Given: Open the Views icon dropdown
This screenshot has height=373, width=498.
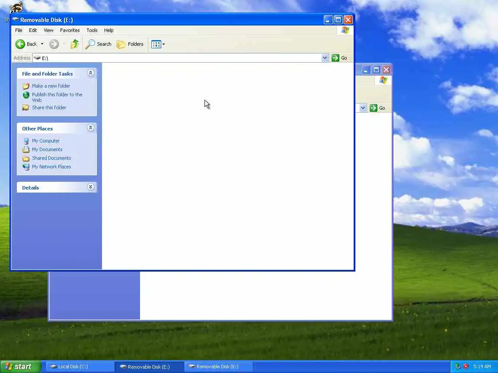Looking at the screenshot, I should coord(158,44).
